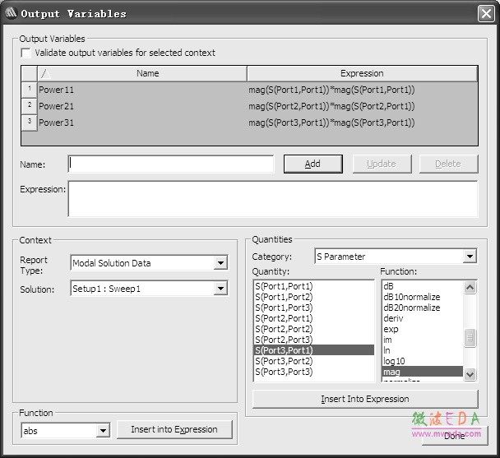
Task: Click the Ansoft icon in title bar
Action: (11, 13)
